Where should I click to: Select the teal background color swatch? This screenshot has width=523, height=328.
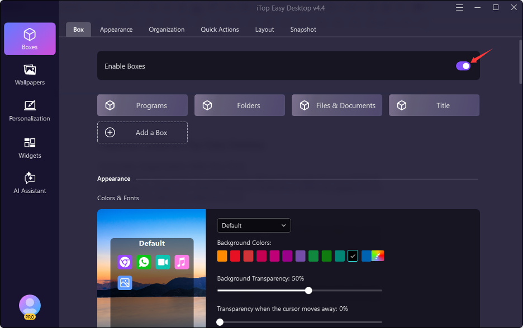[340, 256]
